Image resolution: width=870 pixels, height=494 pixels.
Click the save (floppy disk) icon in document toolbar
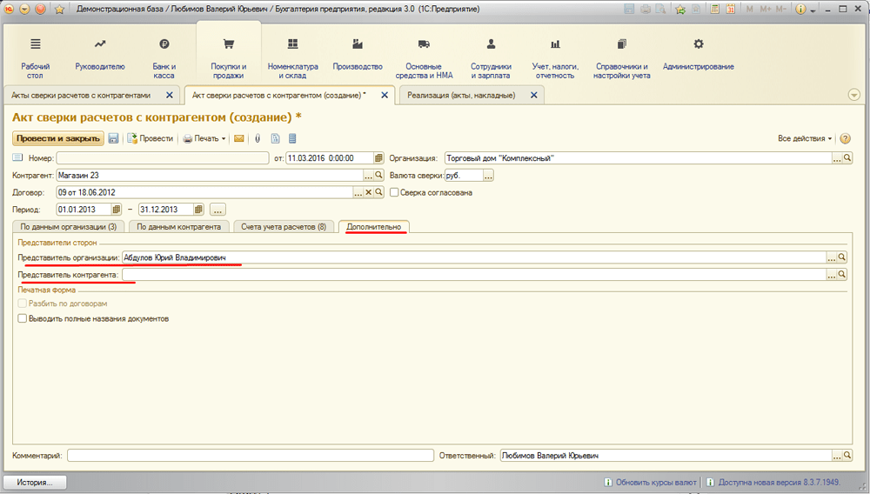(114, 138)
